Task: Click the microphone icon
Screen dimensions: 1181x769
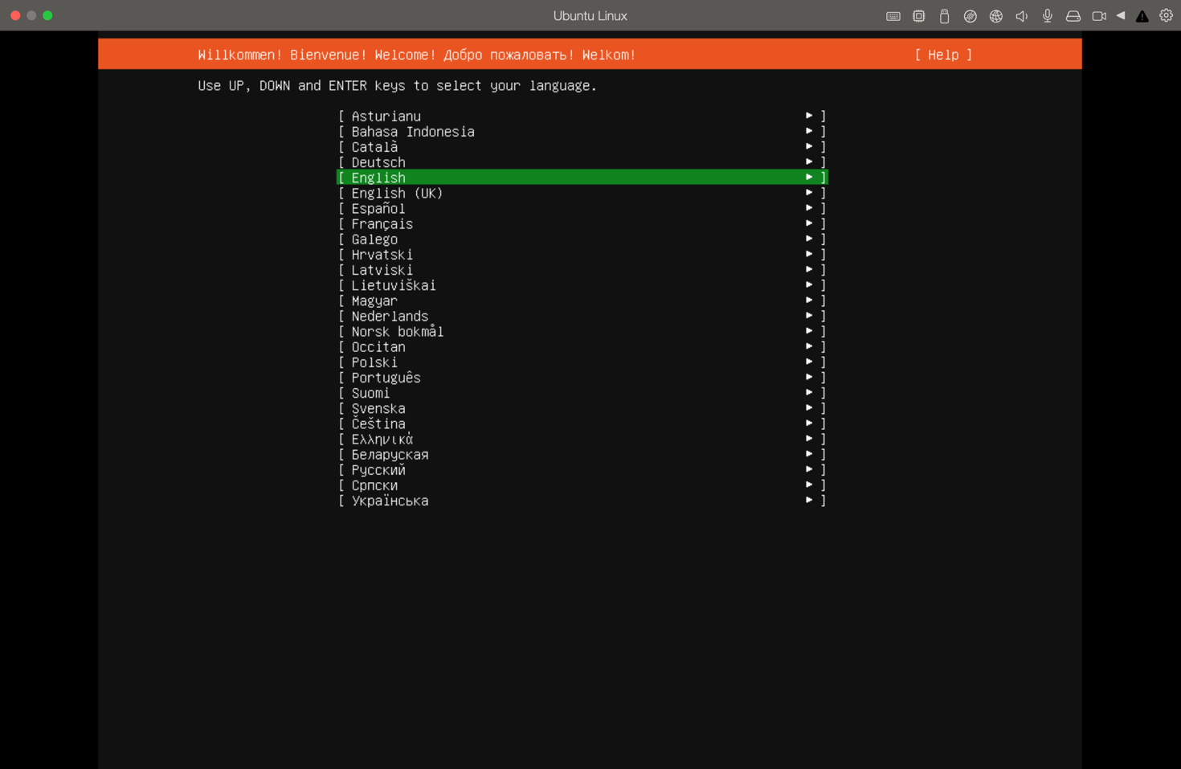Action: 1047,16
